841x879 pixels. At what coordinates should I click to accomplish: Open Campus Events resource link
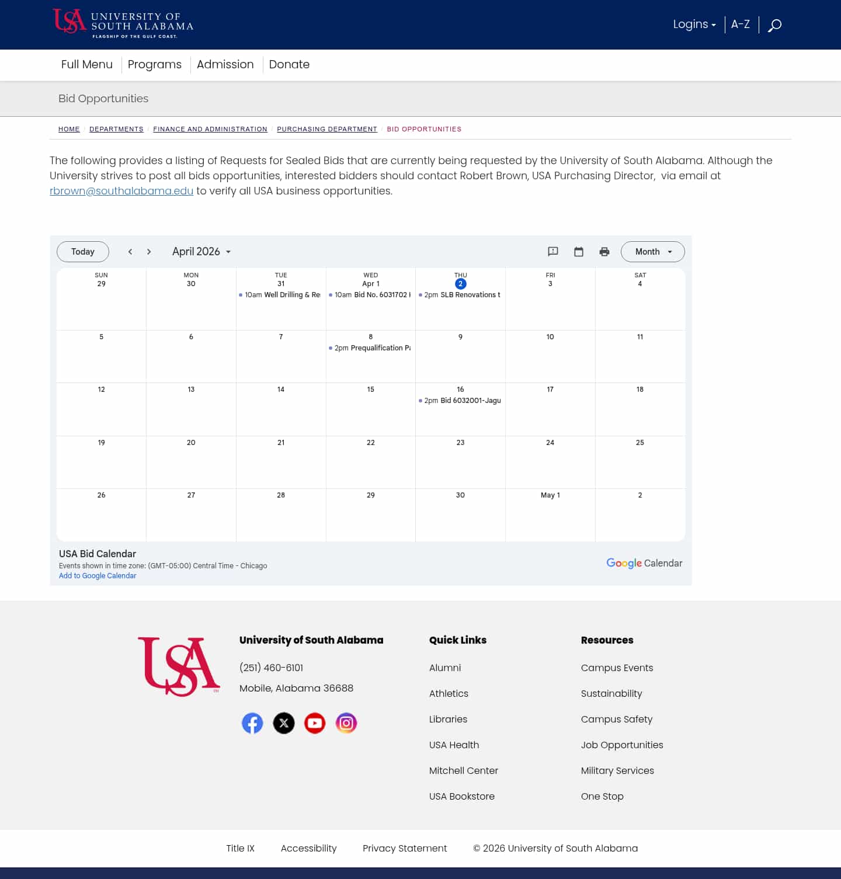click(617, 668)
